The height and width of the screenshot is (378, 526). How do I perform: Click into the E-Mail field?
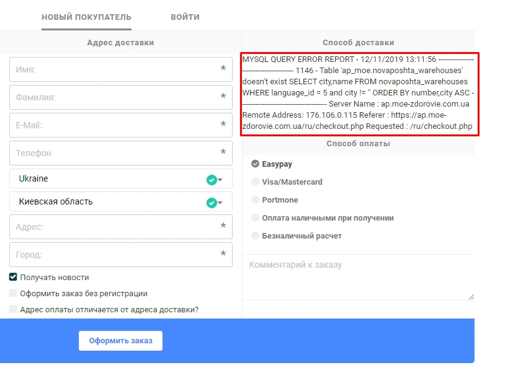pyautogui.click(x=115, y=125)
